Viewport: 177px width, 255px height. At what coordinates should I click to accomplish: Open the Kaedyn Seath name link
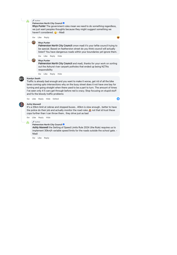33,78
